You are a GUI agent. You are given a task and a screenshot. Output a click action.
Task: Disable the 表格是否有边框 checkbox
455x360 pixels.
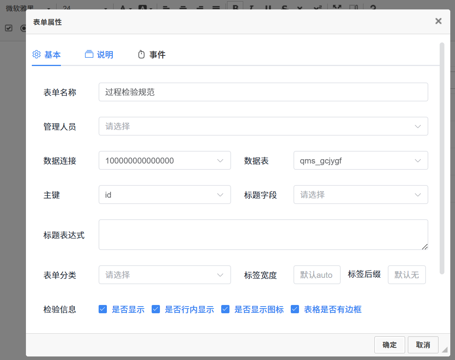coord(295,309)
